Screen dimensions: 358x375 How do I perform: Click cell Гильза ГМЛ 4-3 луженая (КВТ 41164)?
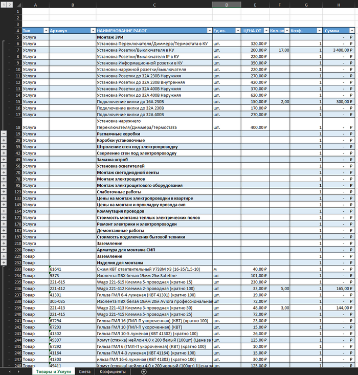154,353
